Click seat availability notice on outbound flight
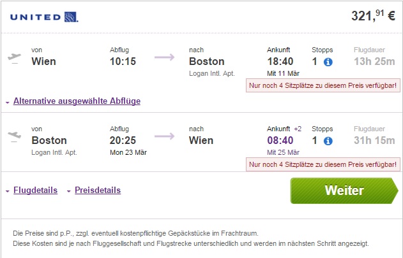This screenshot has width=403, height=258. [323, 85]
